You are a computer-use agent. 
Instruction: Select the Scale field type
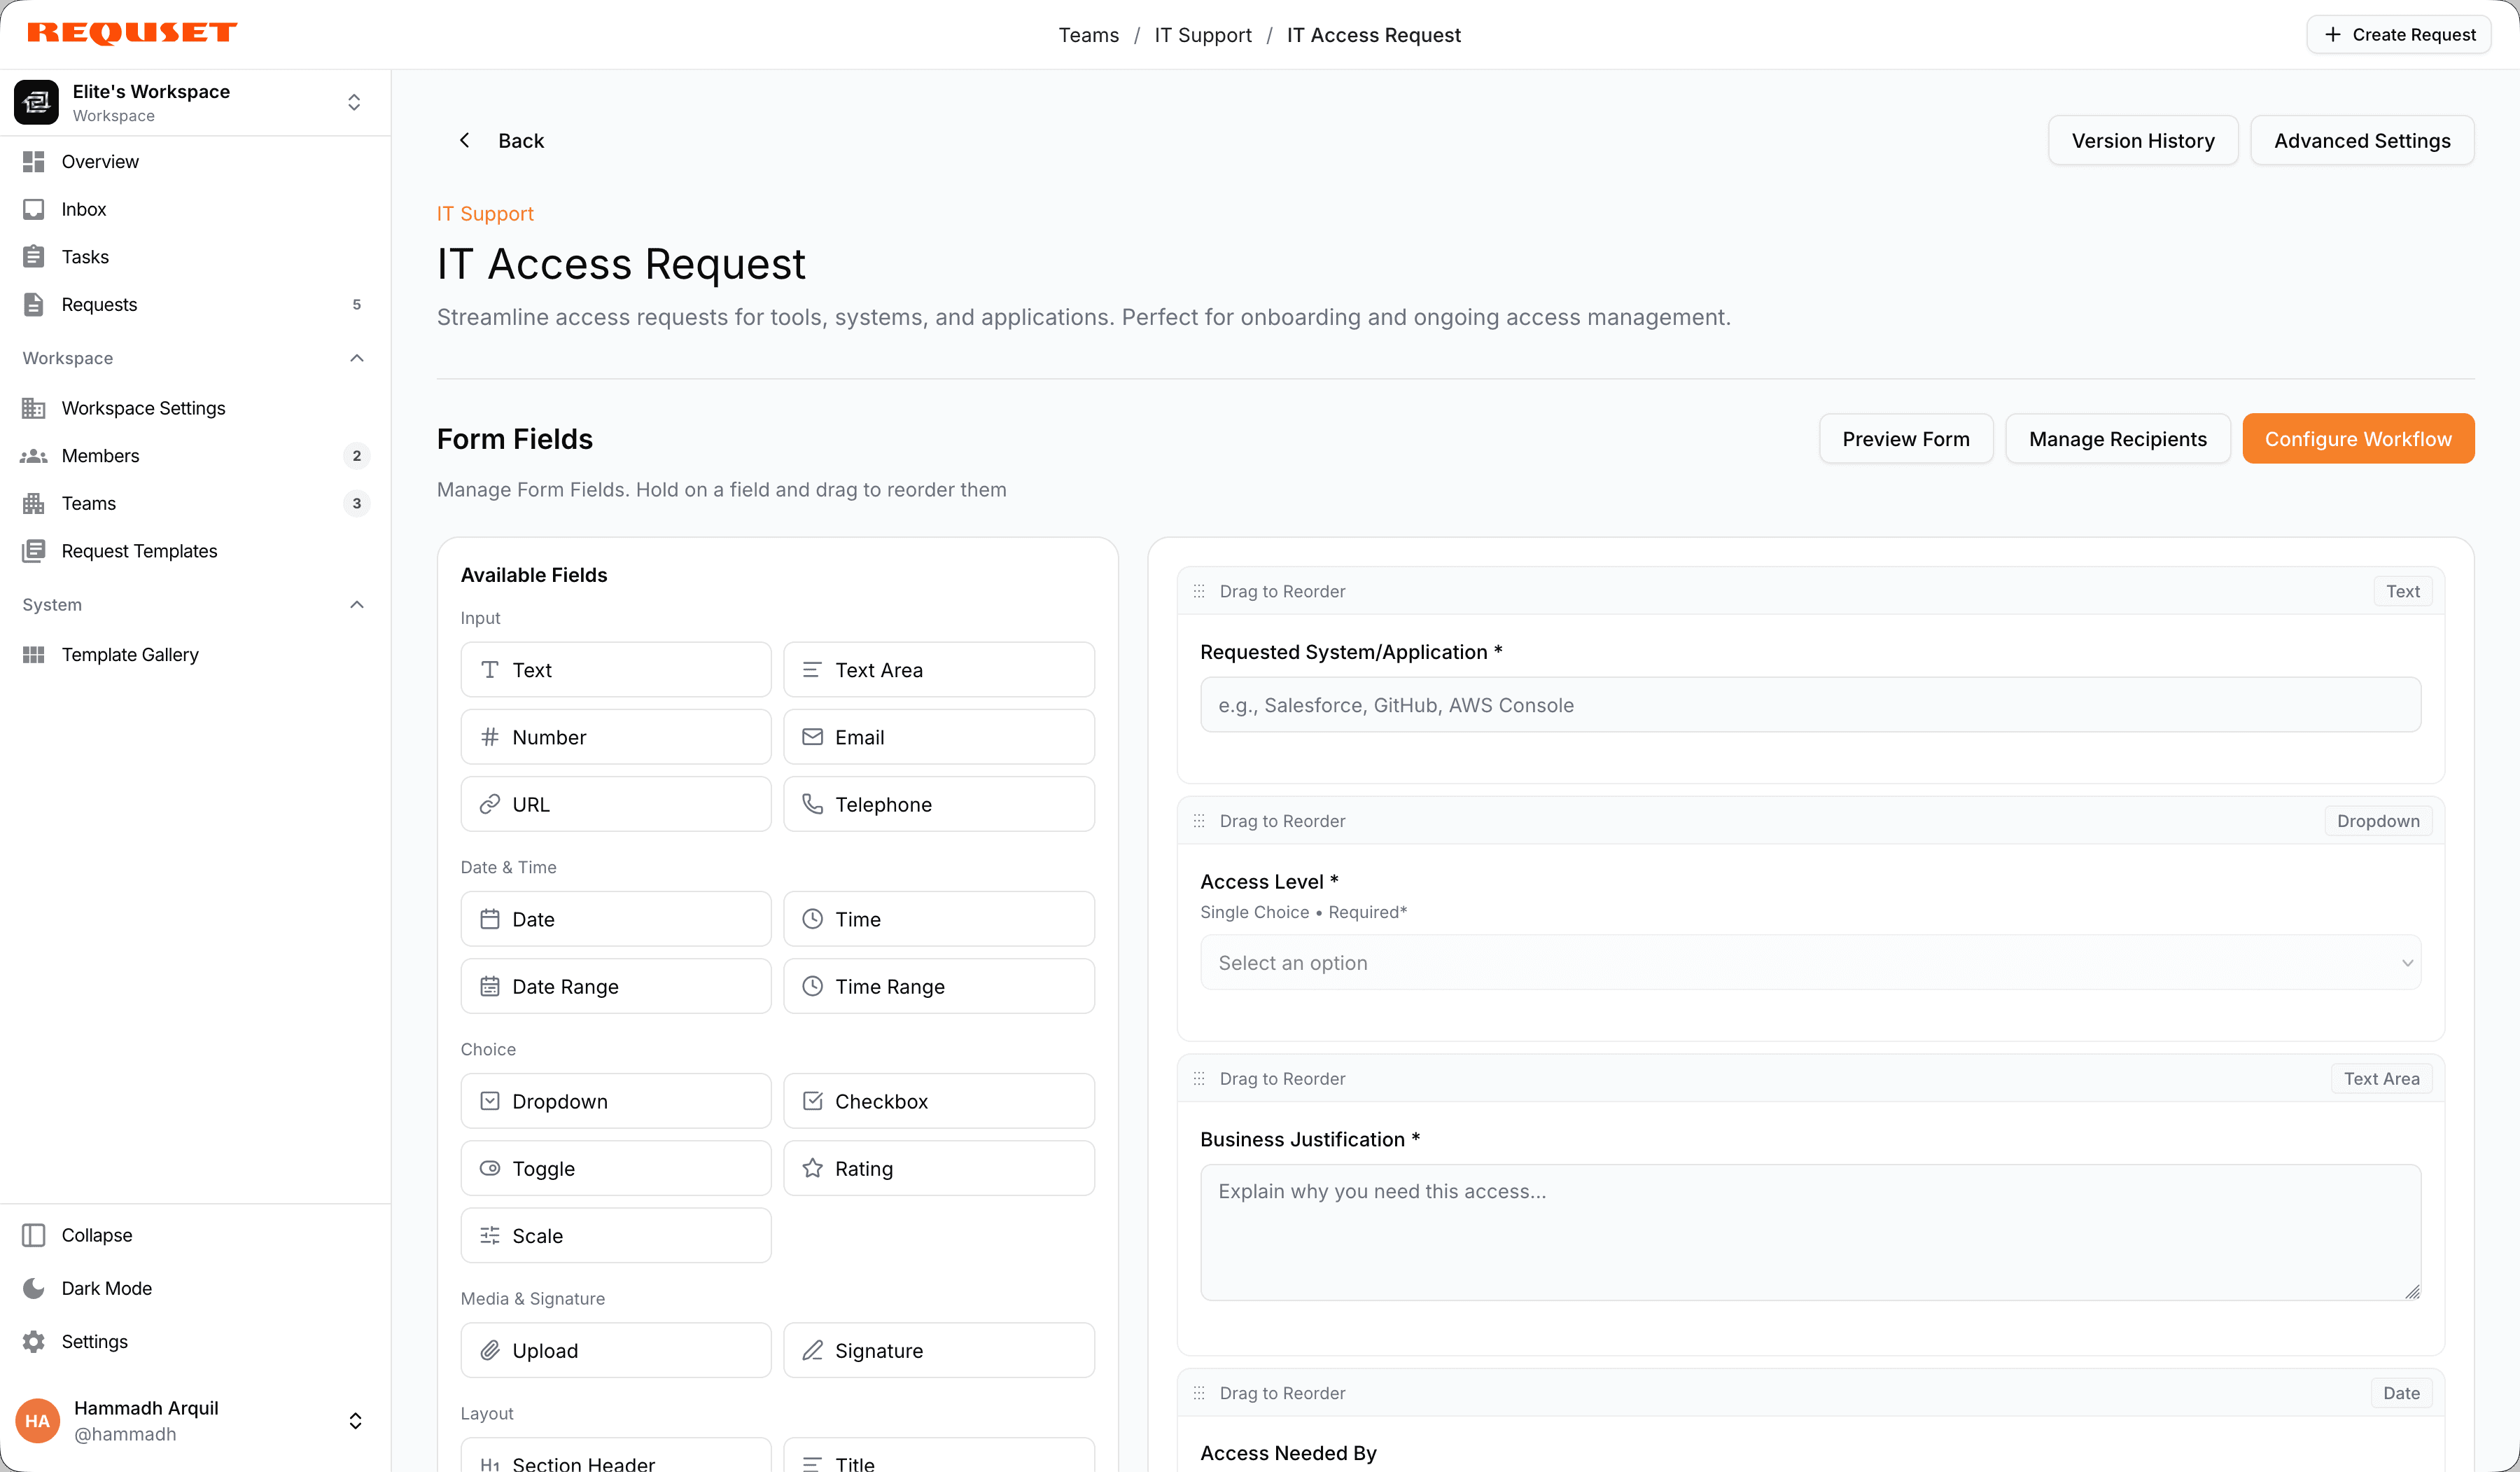[x=615, y=1235]
